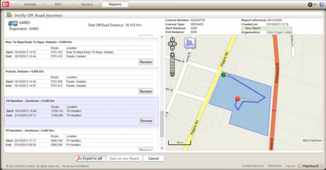Image resolution: width=326 pixels, height=170 pixels.
Task: Switch to the Service tab
Action: point(87,4)
